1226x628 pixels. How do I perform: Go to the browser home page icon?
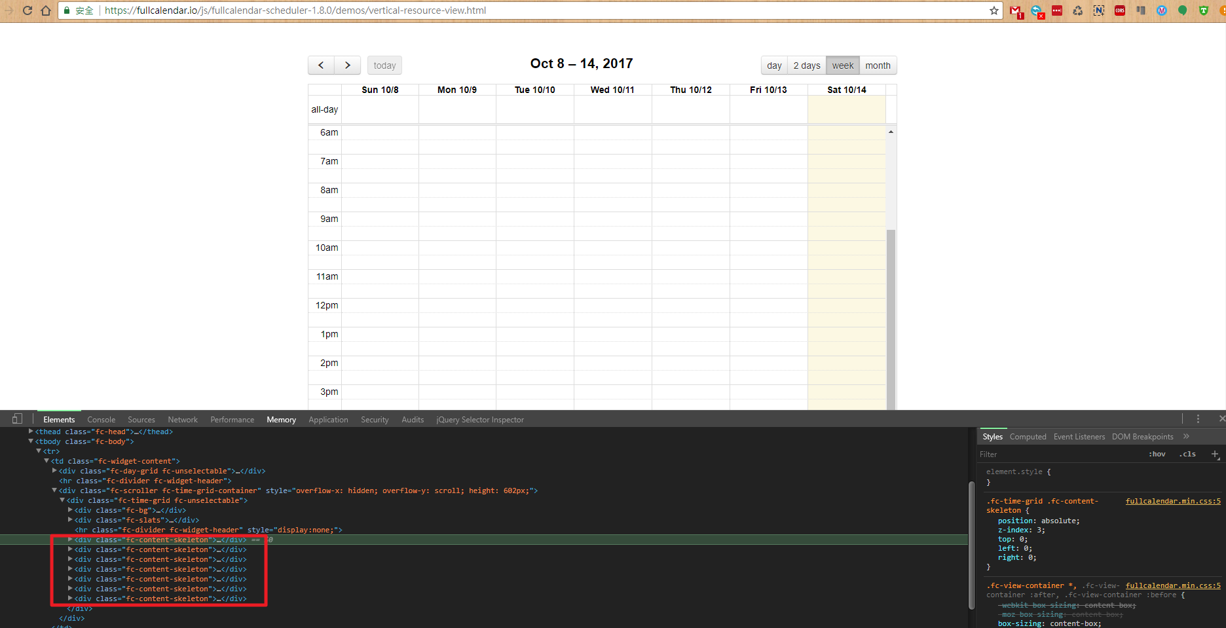[x=46, y=10]
